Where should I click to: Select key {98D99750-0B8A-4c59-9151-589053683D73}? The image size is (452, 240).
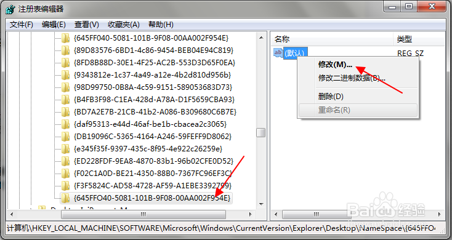tap(153, 87)
